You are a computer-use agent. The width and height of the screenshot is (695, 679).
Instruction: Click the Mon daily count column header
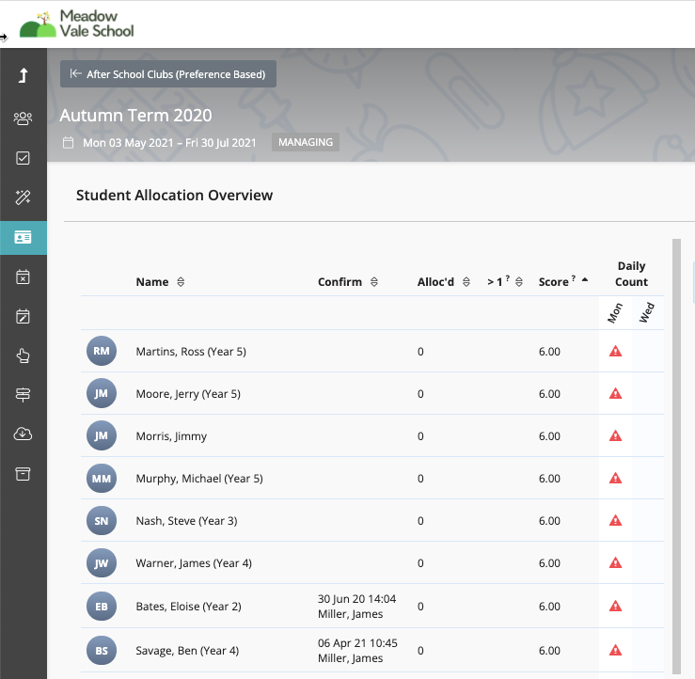click(615, 313)
